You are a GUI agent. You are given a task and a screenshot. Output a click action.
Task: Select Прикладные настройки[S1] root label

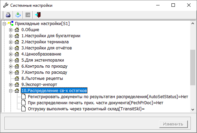tap(42, 24)
